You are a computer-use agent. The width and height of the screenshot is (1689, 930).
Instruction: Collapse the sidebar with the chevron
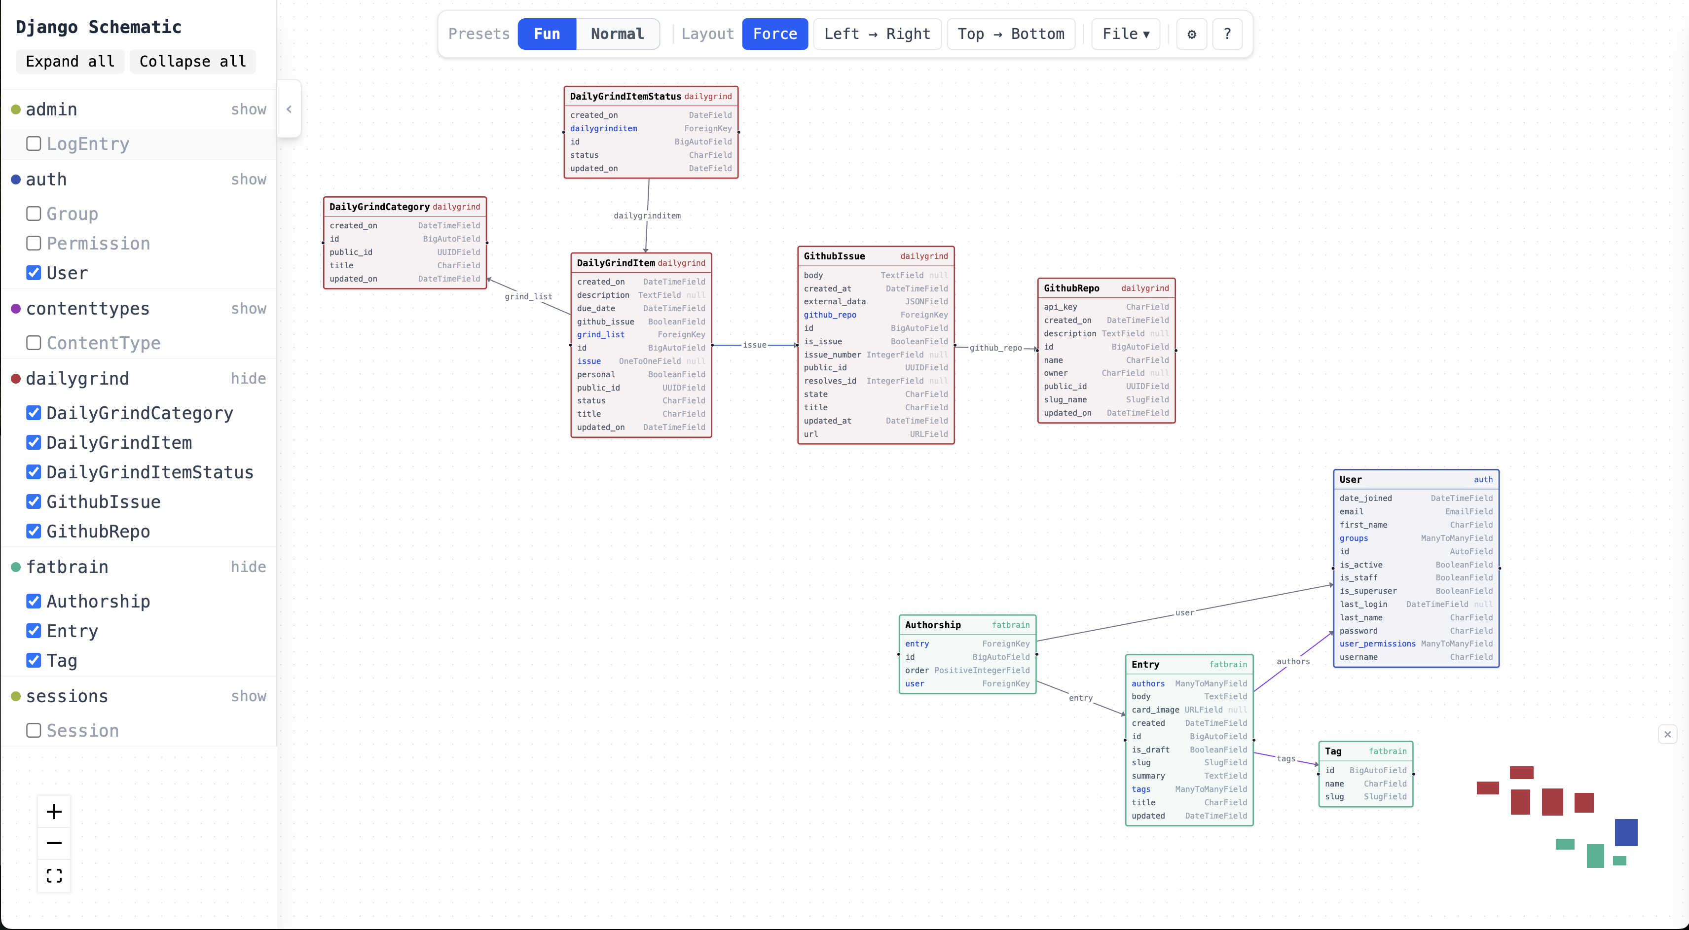pos(289,109)
